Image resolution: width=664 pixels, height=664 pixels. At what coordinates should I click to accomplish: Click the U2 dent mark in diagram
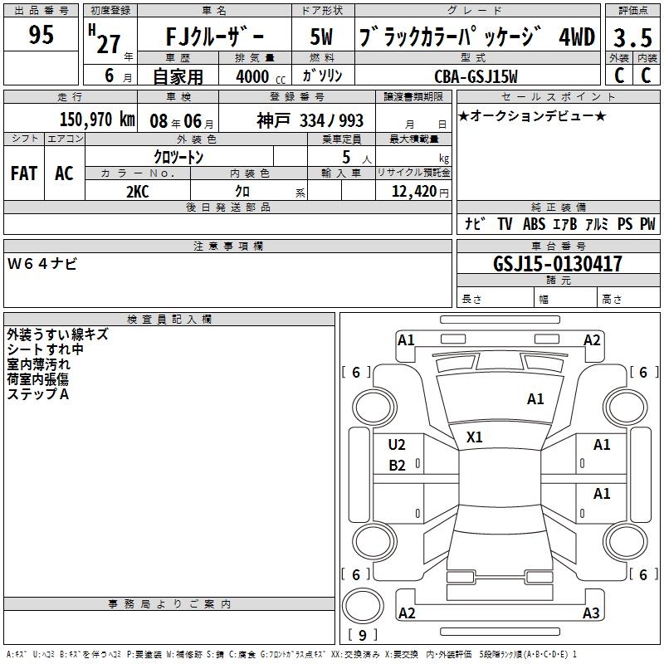coord(397,445)
